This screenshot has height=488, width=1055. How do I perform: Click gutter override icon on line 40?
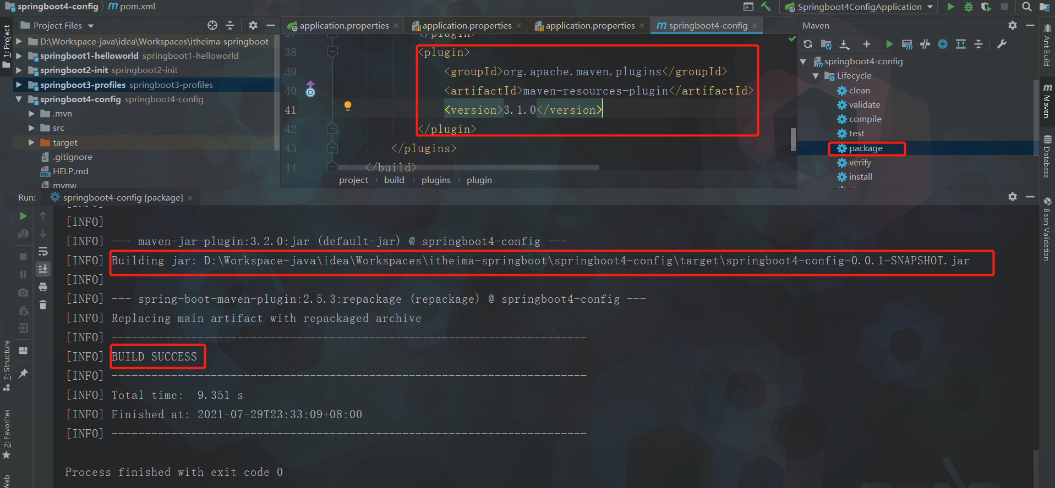pyautogui.click(x=310, y=89)
